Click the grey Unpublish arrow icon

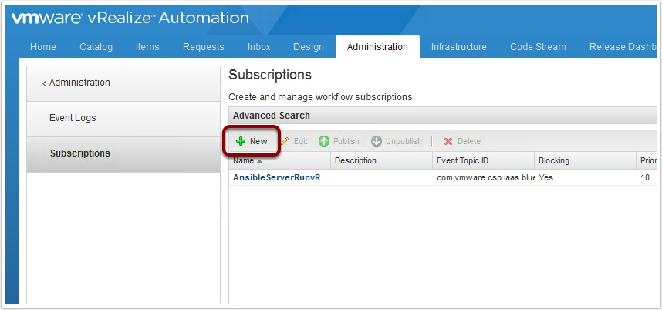tap(377, 141)
